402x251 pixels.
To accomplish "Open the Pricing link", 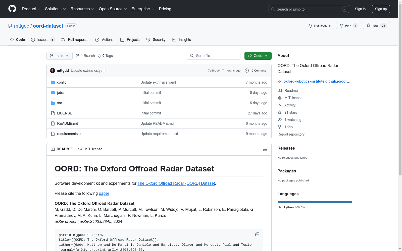I will point(165,9).
